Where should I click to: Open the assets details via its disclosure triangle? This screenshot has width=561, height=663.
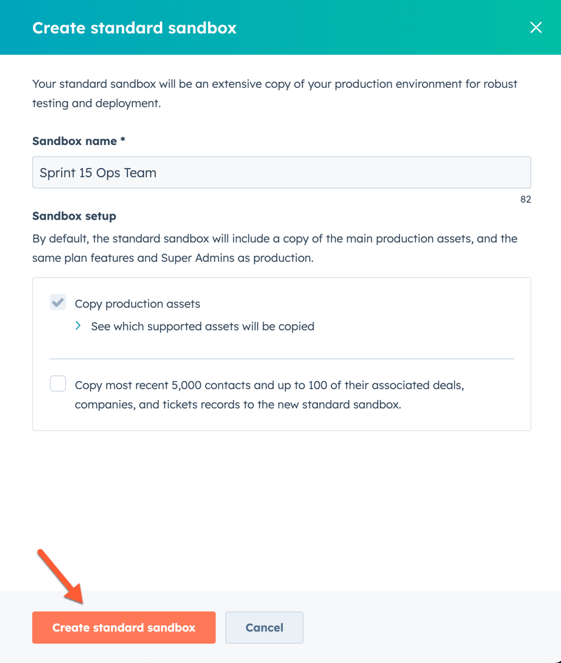click(77, 326)
